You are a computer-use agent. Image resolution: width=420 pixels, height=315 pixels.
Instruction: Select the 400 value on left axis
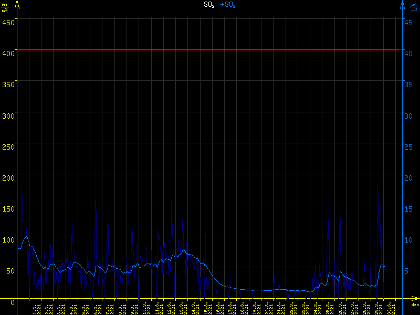pos(8,52)
